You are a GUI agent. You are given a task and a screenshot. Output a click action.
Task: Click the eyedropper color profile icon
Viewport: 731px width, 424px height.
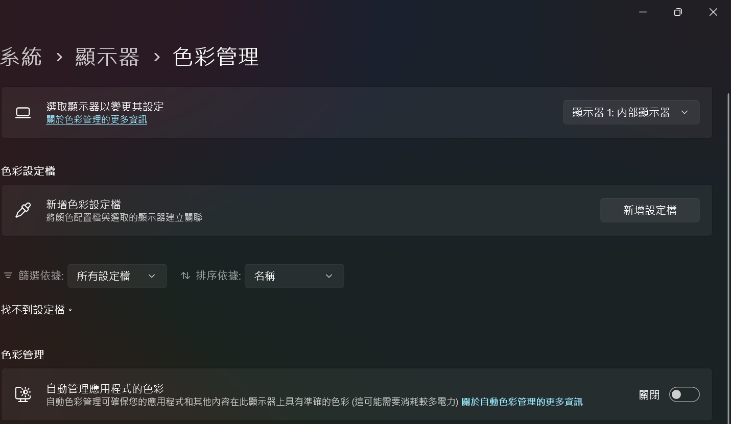(x=23, y=210)
